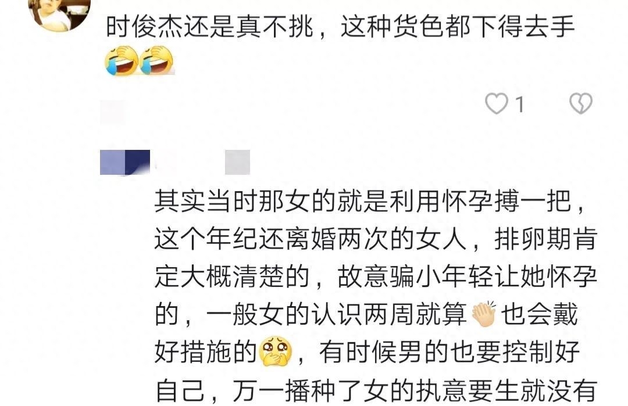Tap the phrase 这种货色都下得去手
The height and width of the screenshot is (406, 628).
[x=458, y=27]
